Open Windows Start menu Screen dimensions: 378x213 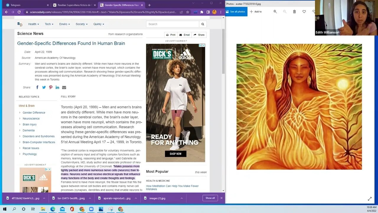(5, 209)
